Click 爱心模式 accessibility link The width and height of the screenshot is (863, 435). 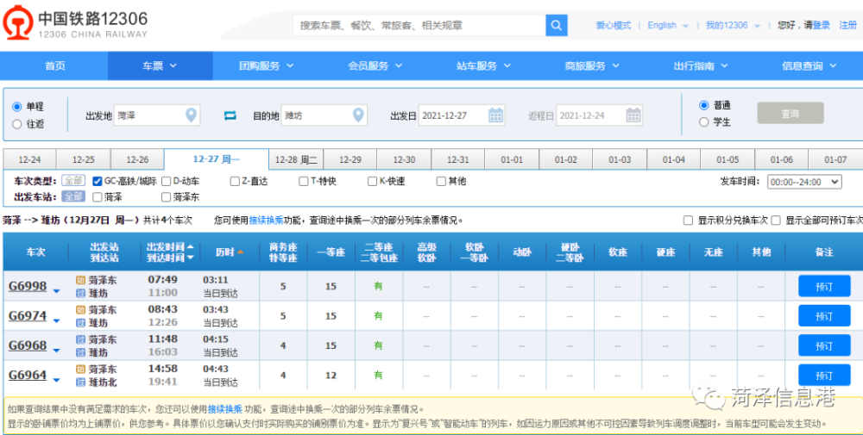pyautogui.click(x=613, y=25)
